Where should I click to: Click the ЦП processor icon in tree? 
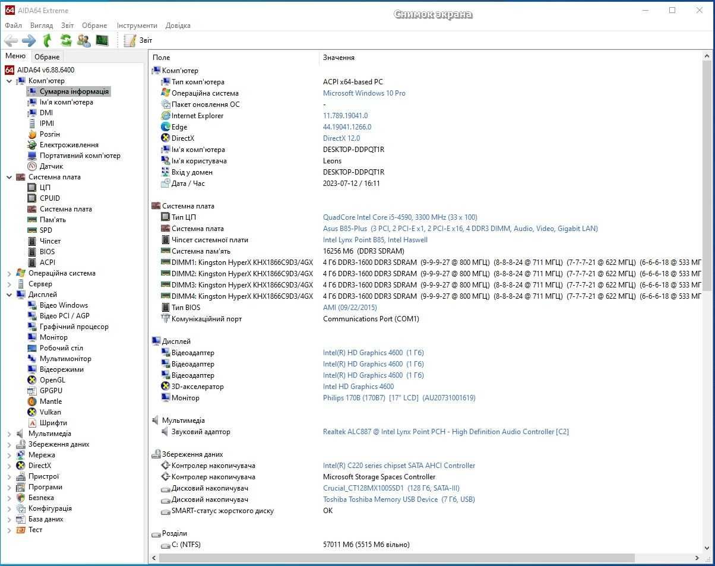coord(32,188)
